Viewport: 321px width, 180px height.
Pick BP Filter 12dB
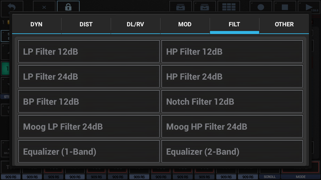tap(89, 101)
